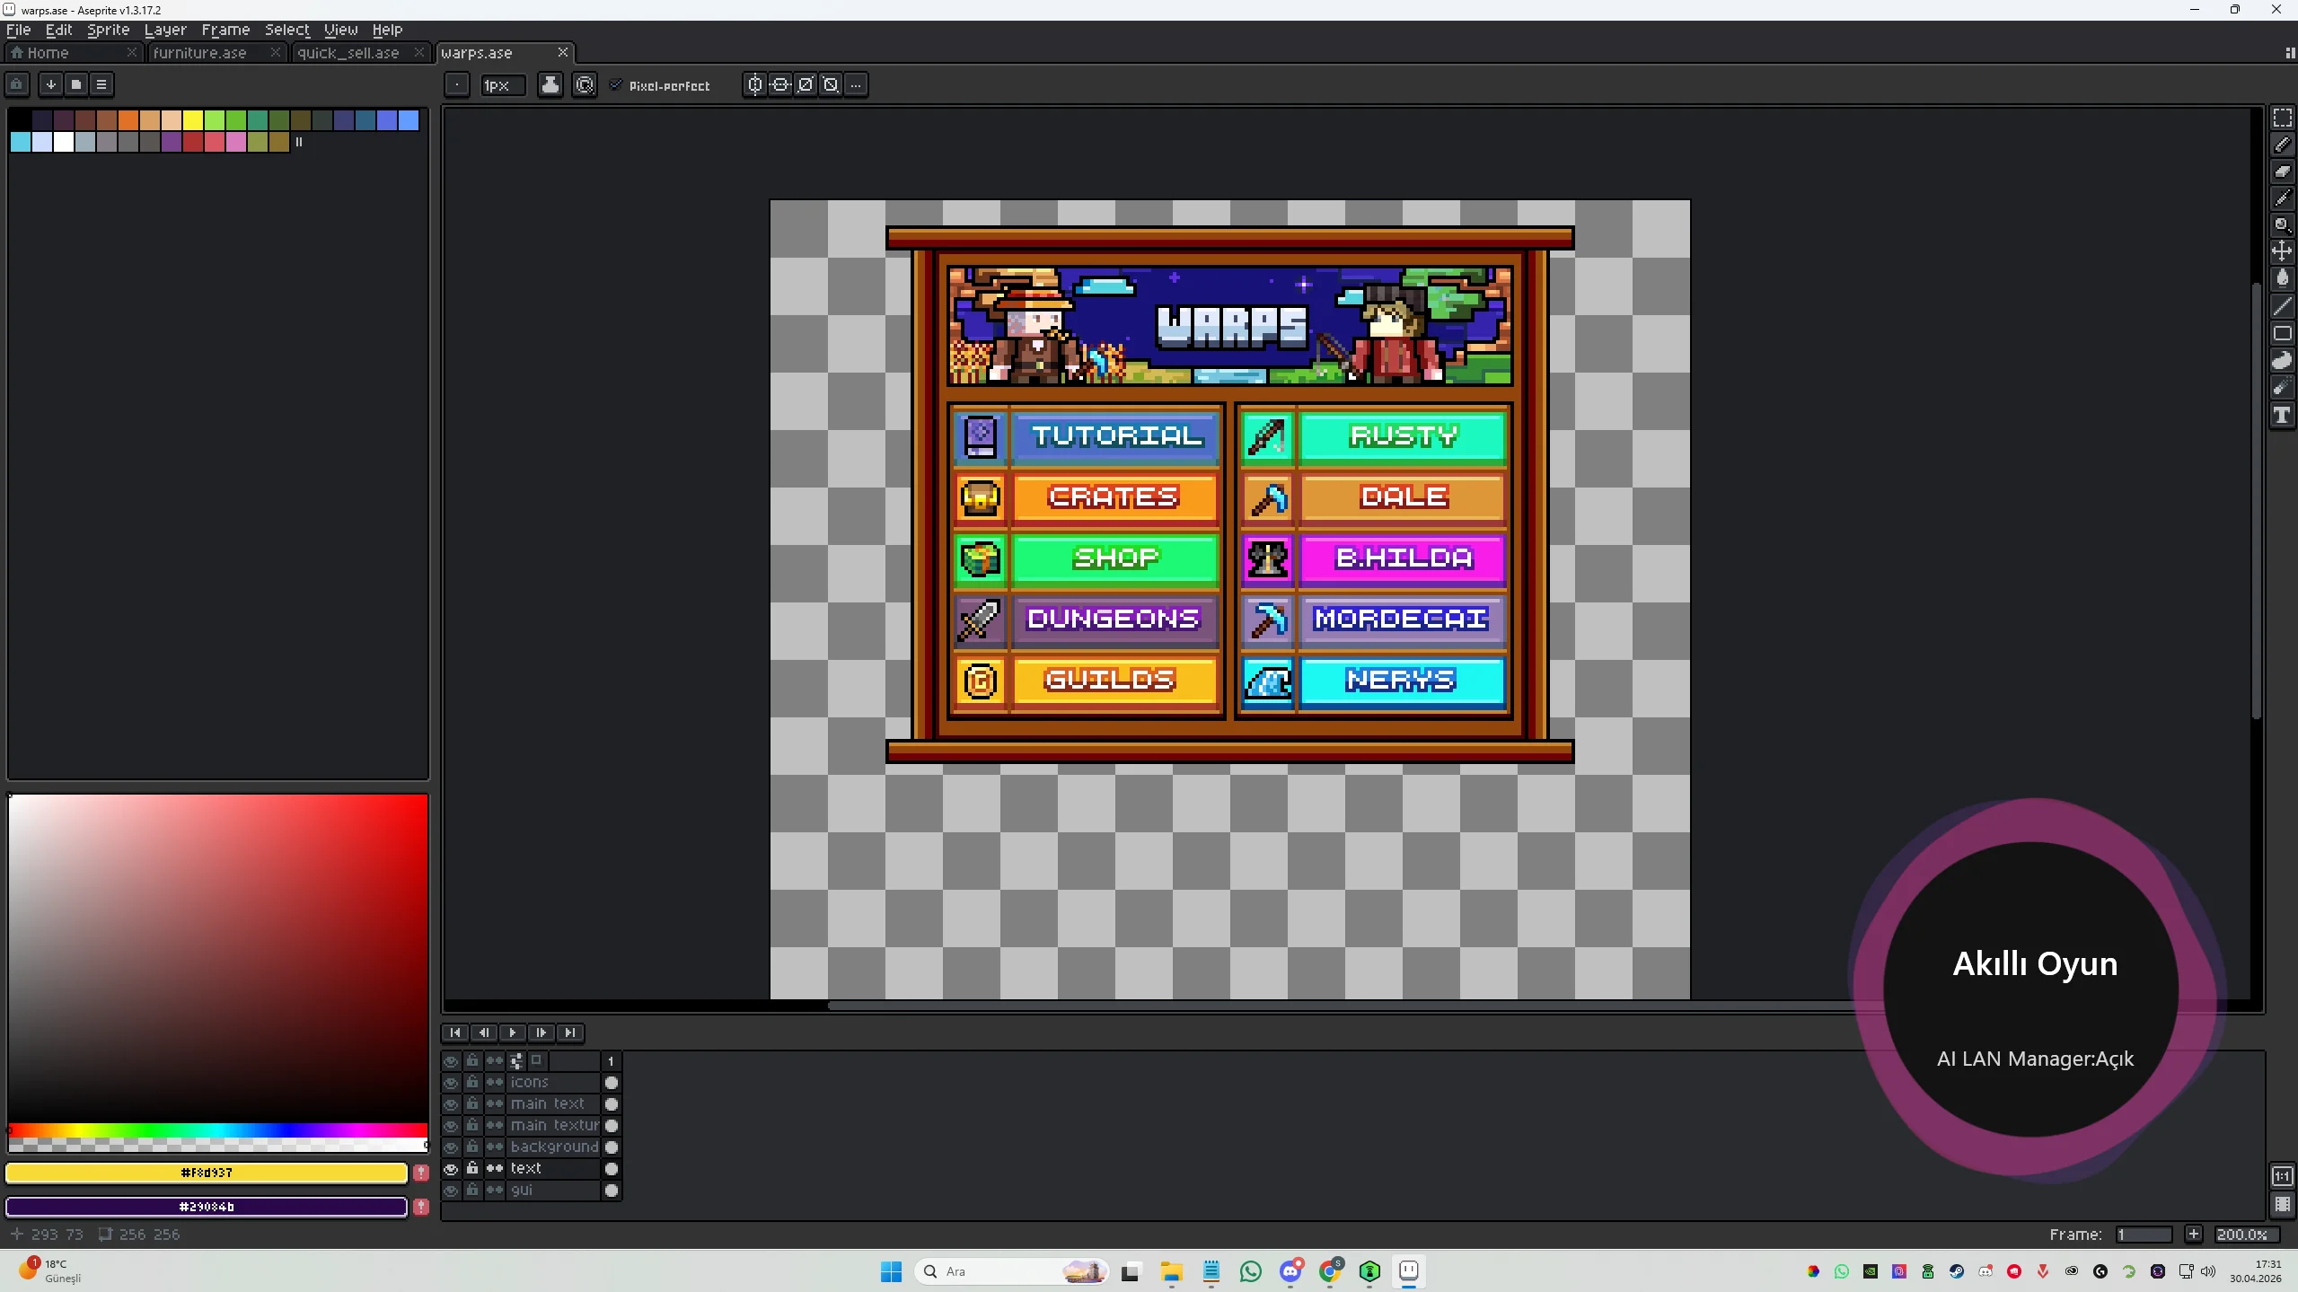Select the Paint Bucket tool
This screenshot has height=1292, width=2298.
(2282, 279)
